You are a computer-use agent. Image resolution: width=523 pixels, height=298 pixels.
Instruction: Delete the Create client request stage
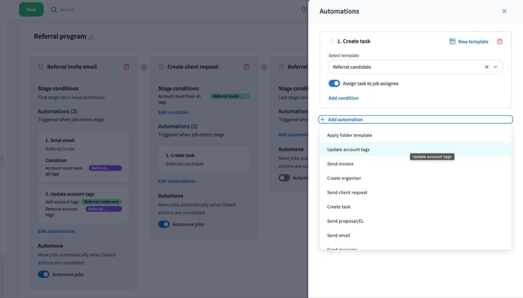pos(247,67)
